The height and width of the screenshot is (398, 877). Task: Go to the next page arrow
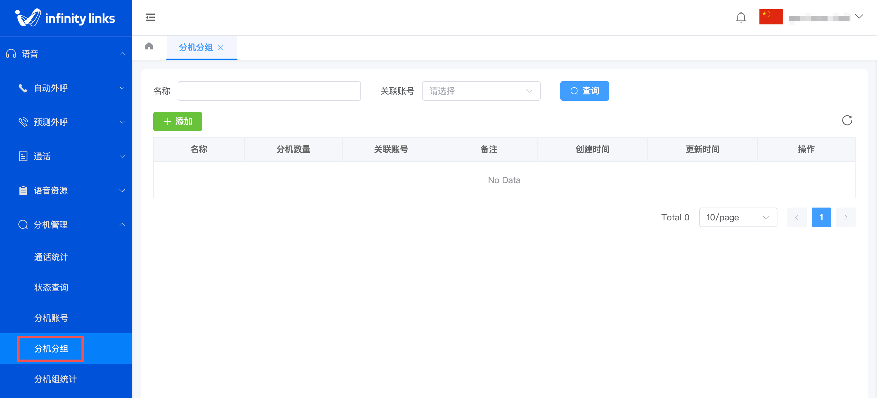coord(846,217)
